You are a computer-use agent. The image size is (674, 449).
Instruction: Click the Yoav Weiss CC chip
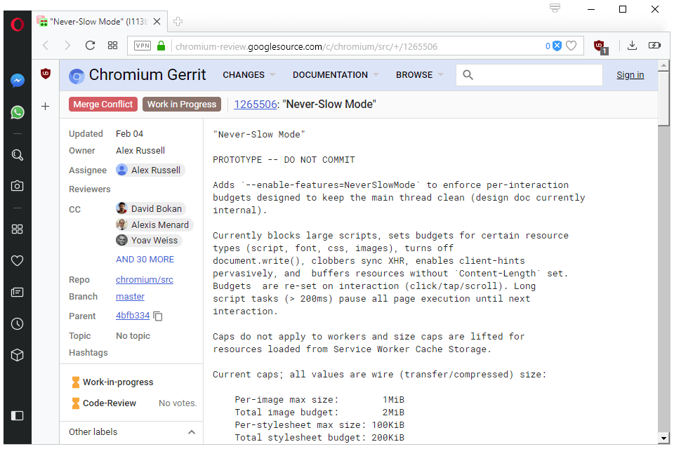149,240
